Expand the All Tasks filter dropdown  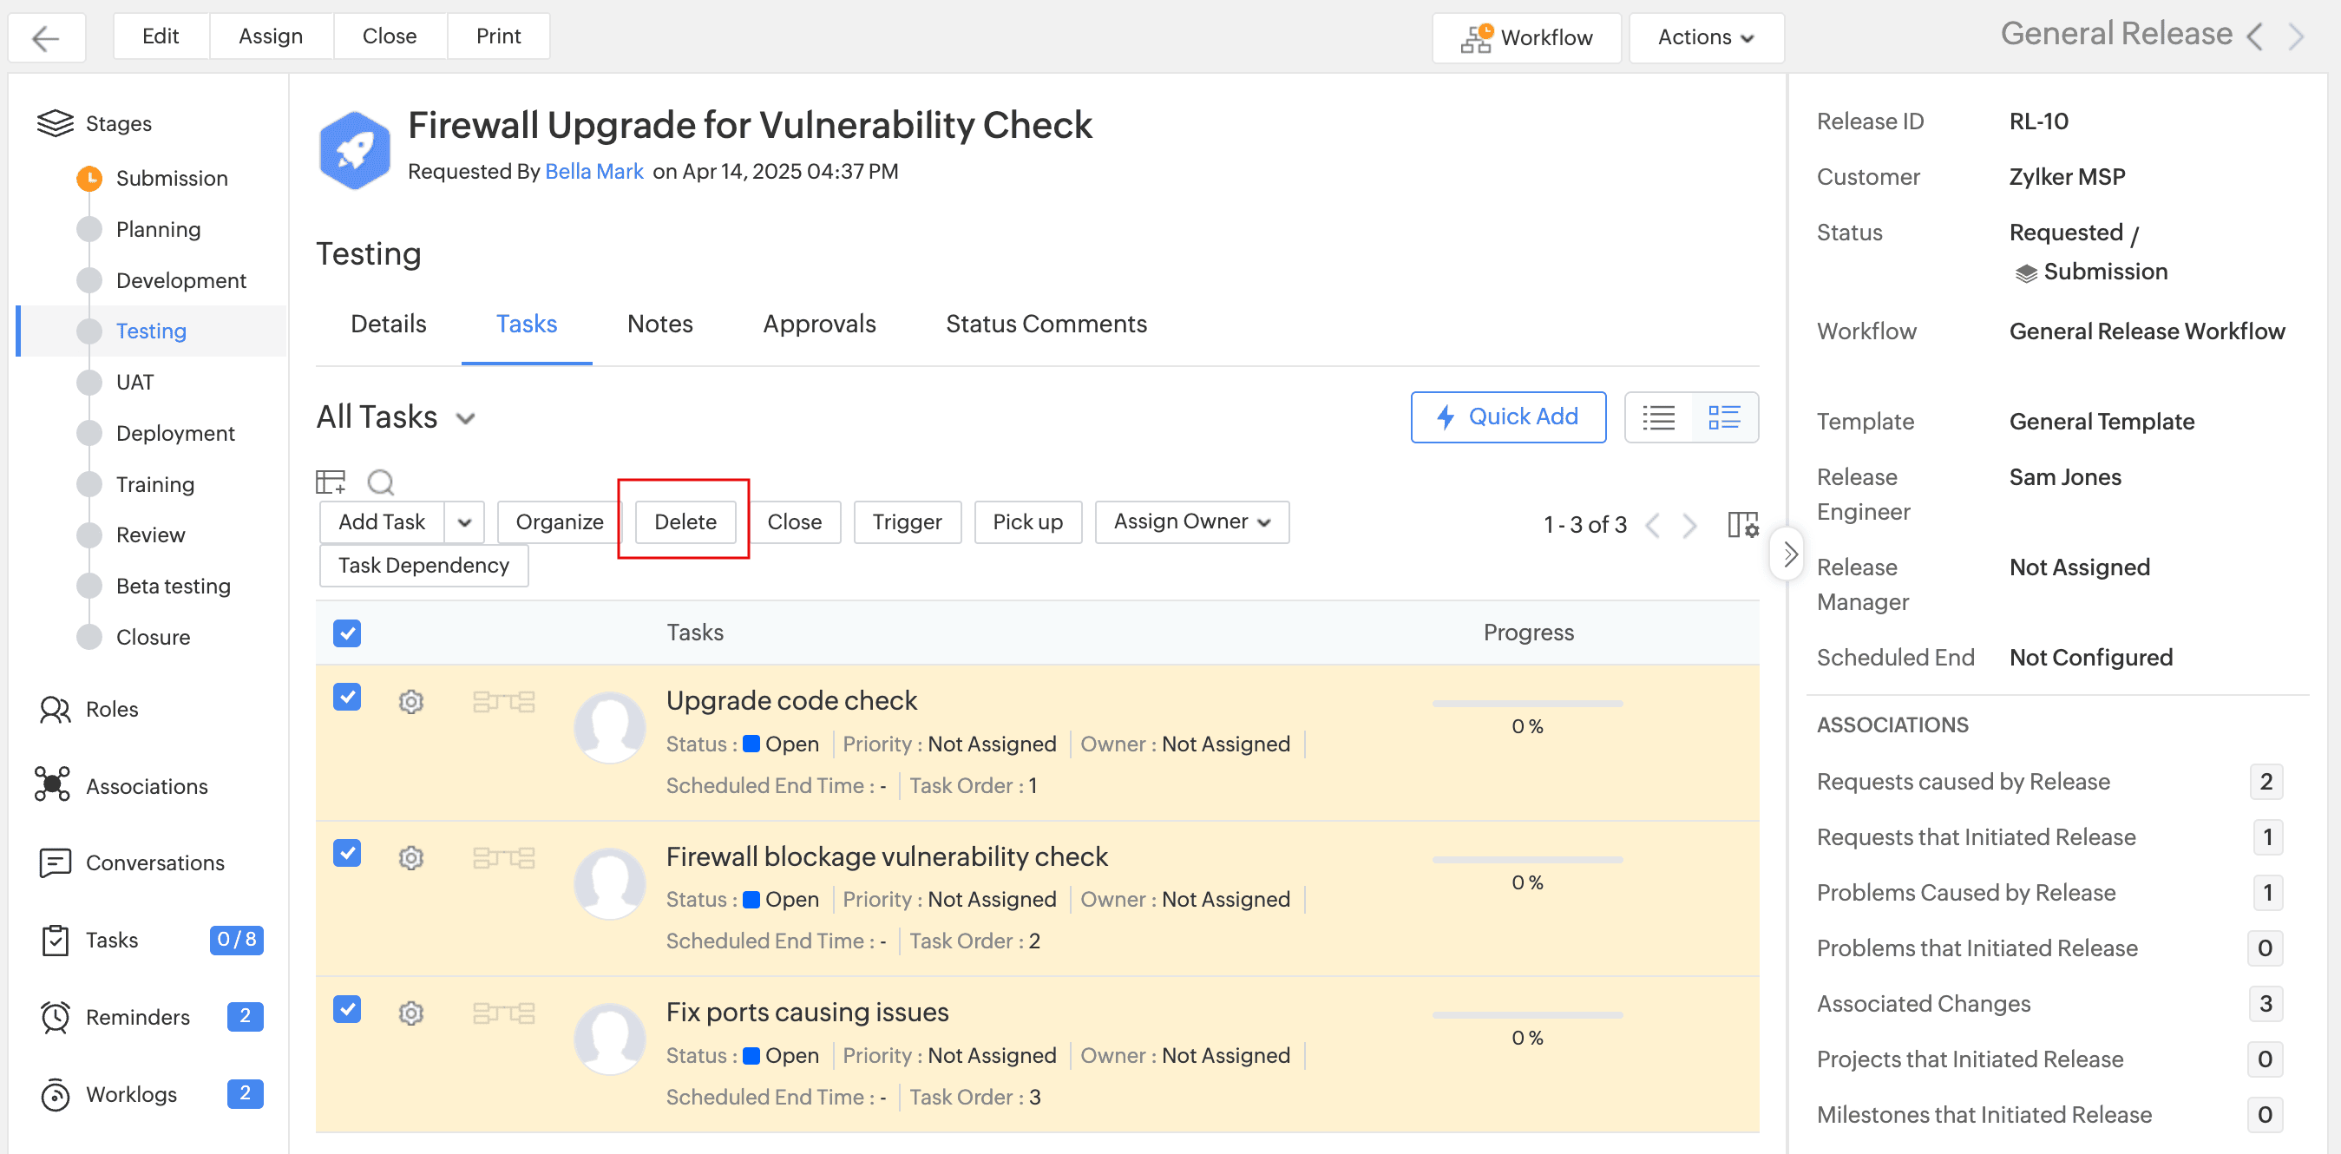coord(465,418)
